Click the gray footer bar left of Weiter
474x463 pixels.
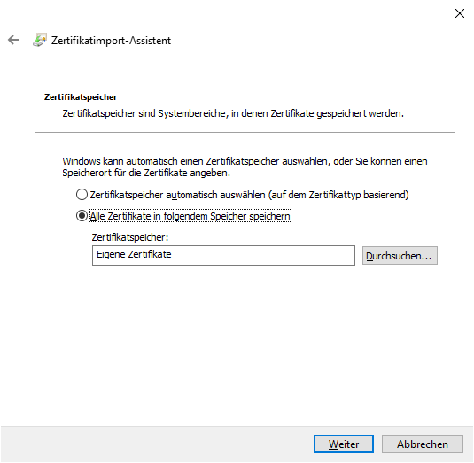point(157,444)
